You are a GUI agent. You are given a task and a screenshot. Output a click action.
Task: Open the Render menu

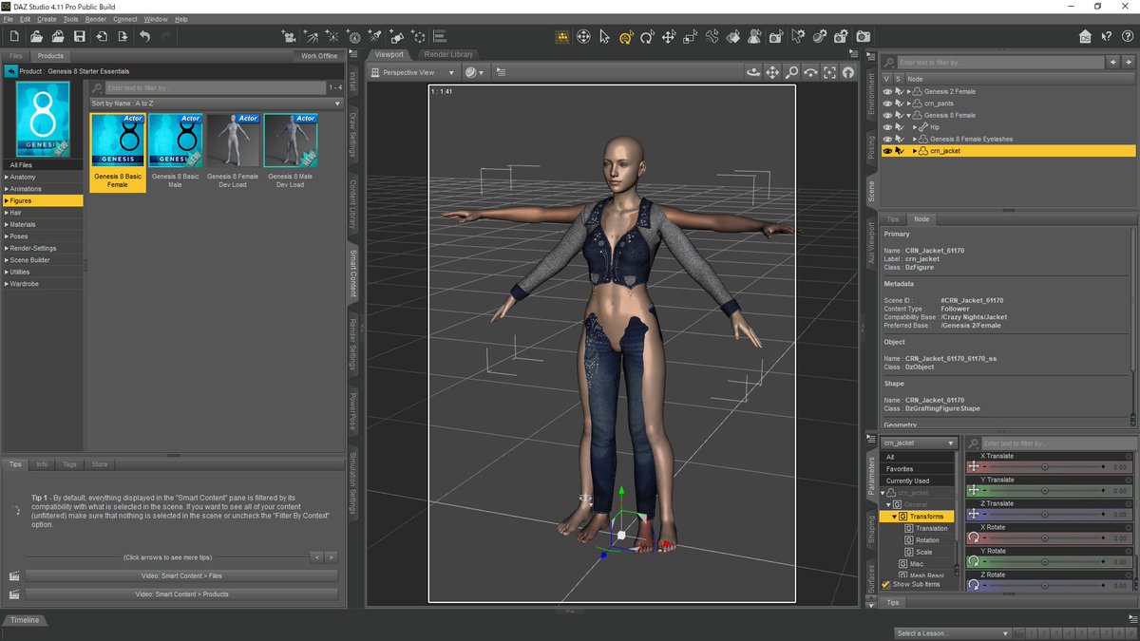[x=96, y=19]
